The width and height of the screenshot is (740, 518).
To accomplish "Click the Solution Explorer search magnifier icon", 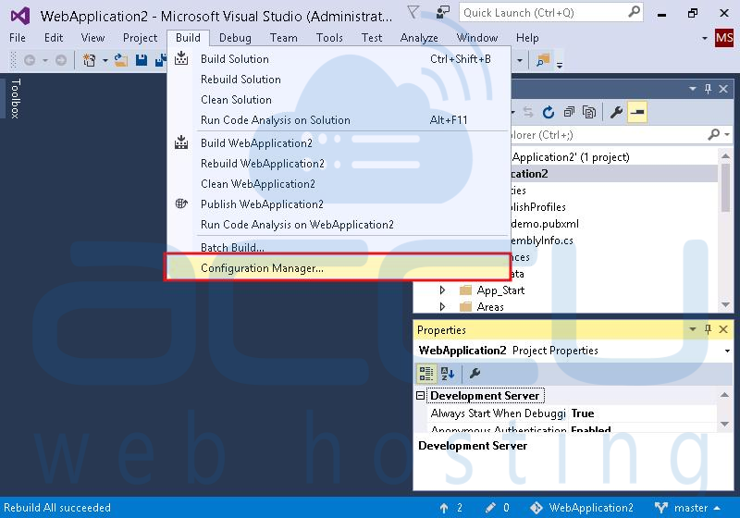I will click(x=714, y=134).
